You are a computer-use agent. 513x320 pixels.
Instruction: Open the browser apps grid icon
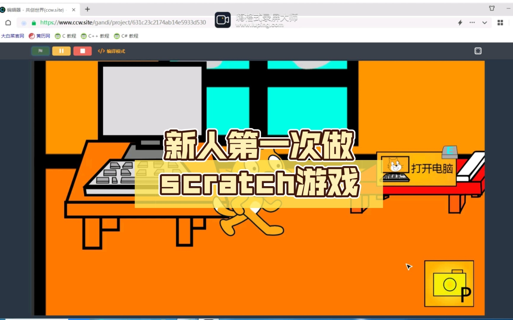click(501, 23)
